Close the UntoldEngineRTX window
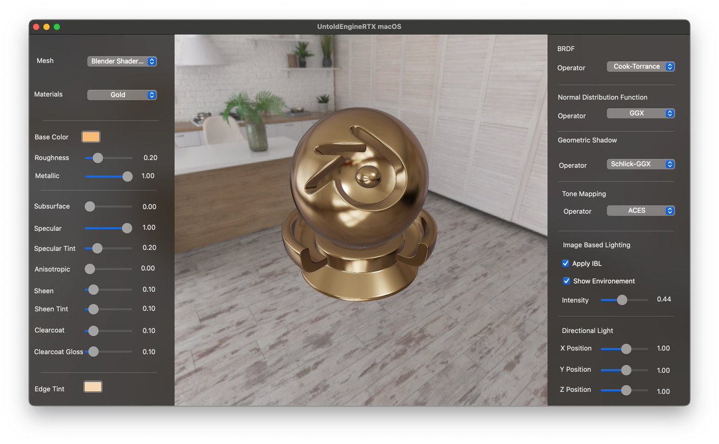The height and width of the screenshot is (444, 719). [x=36, y=27]
